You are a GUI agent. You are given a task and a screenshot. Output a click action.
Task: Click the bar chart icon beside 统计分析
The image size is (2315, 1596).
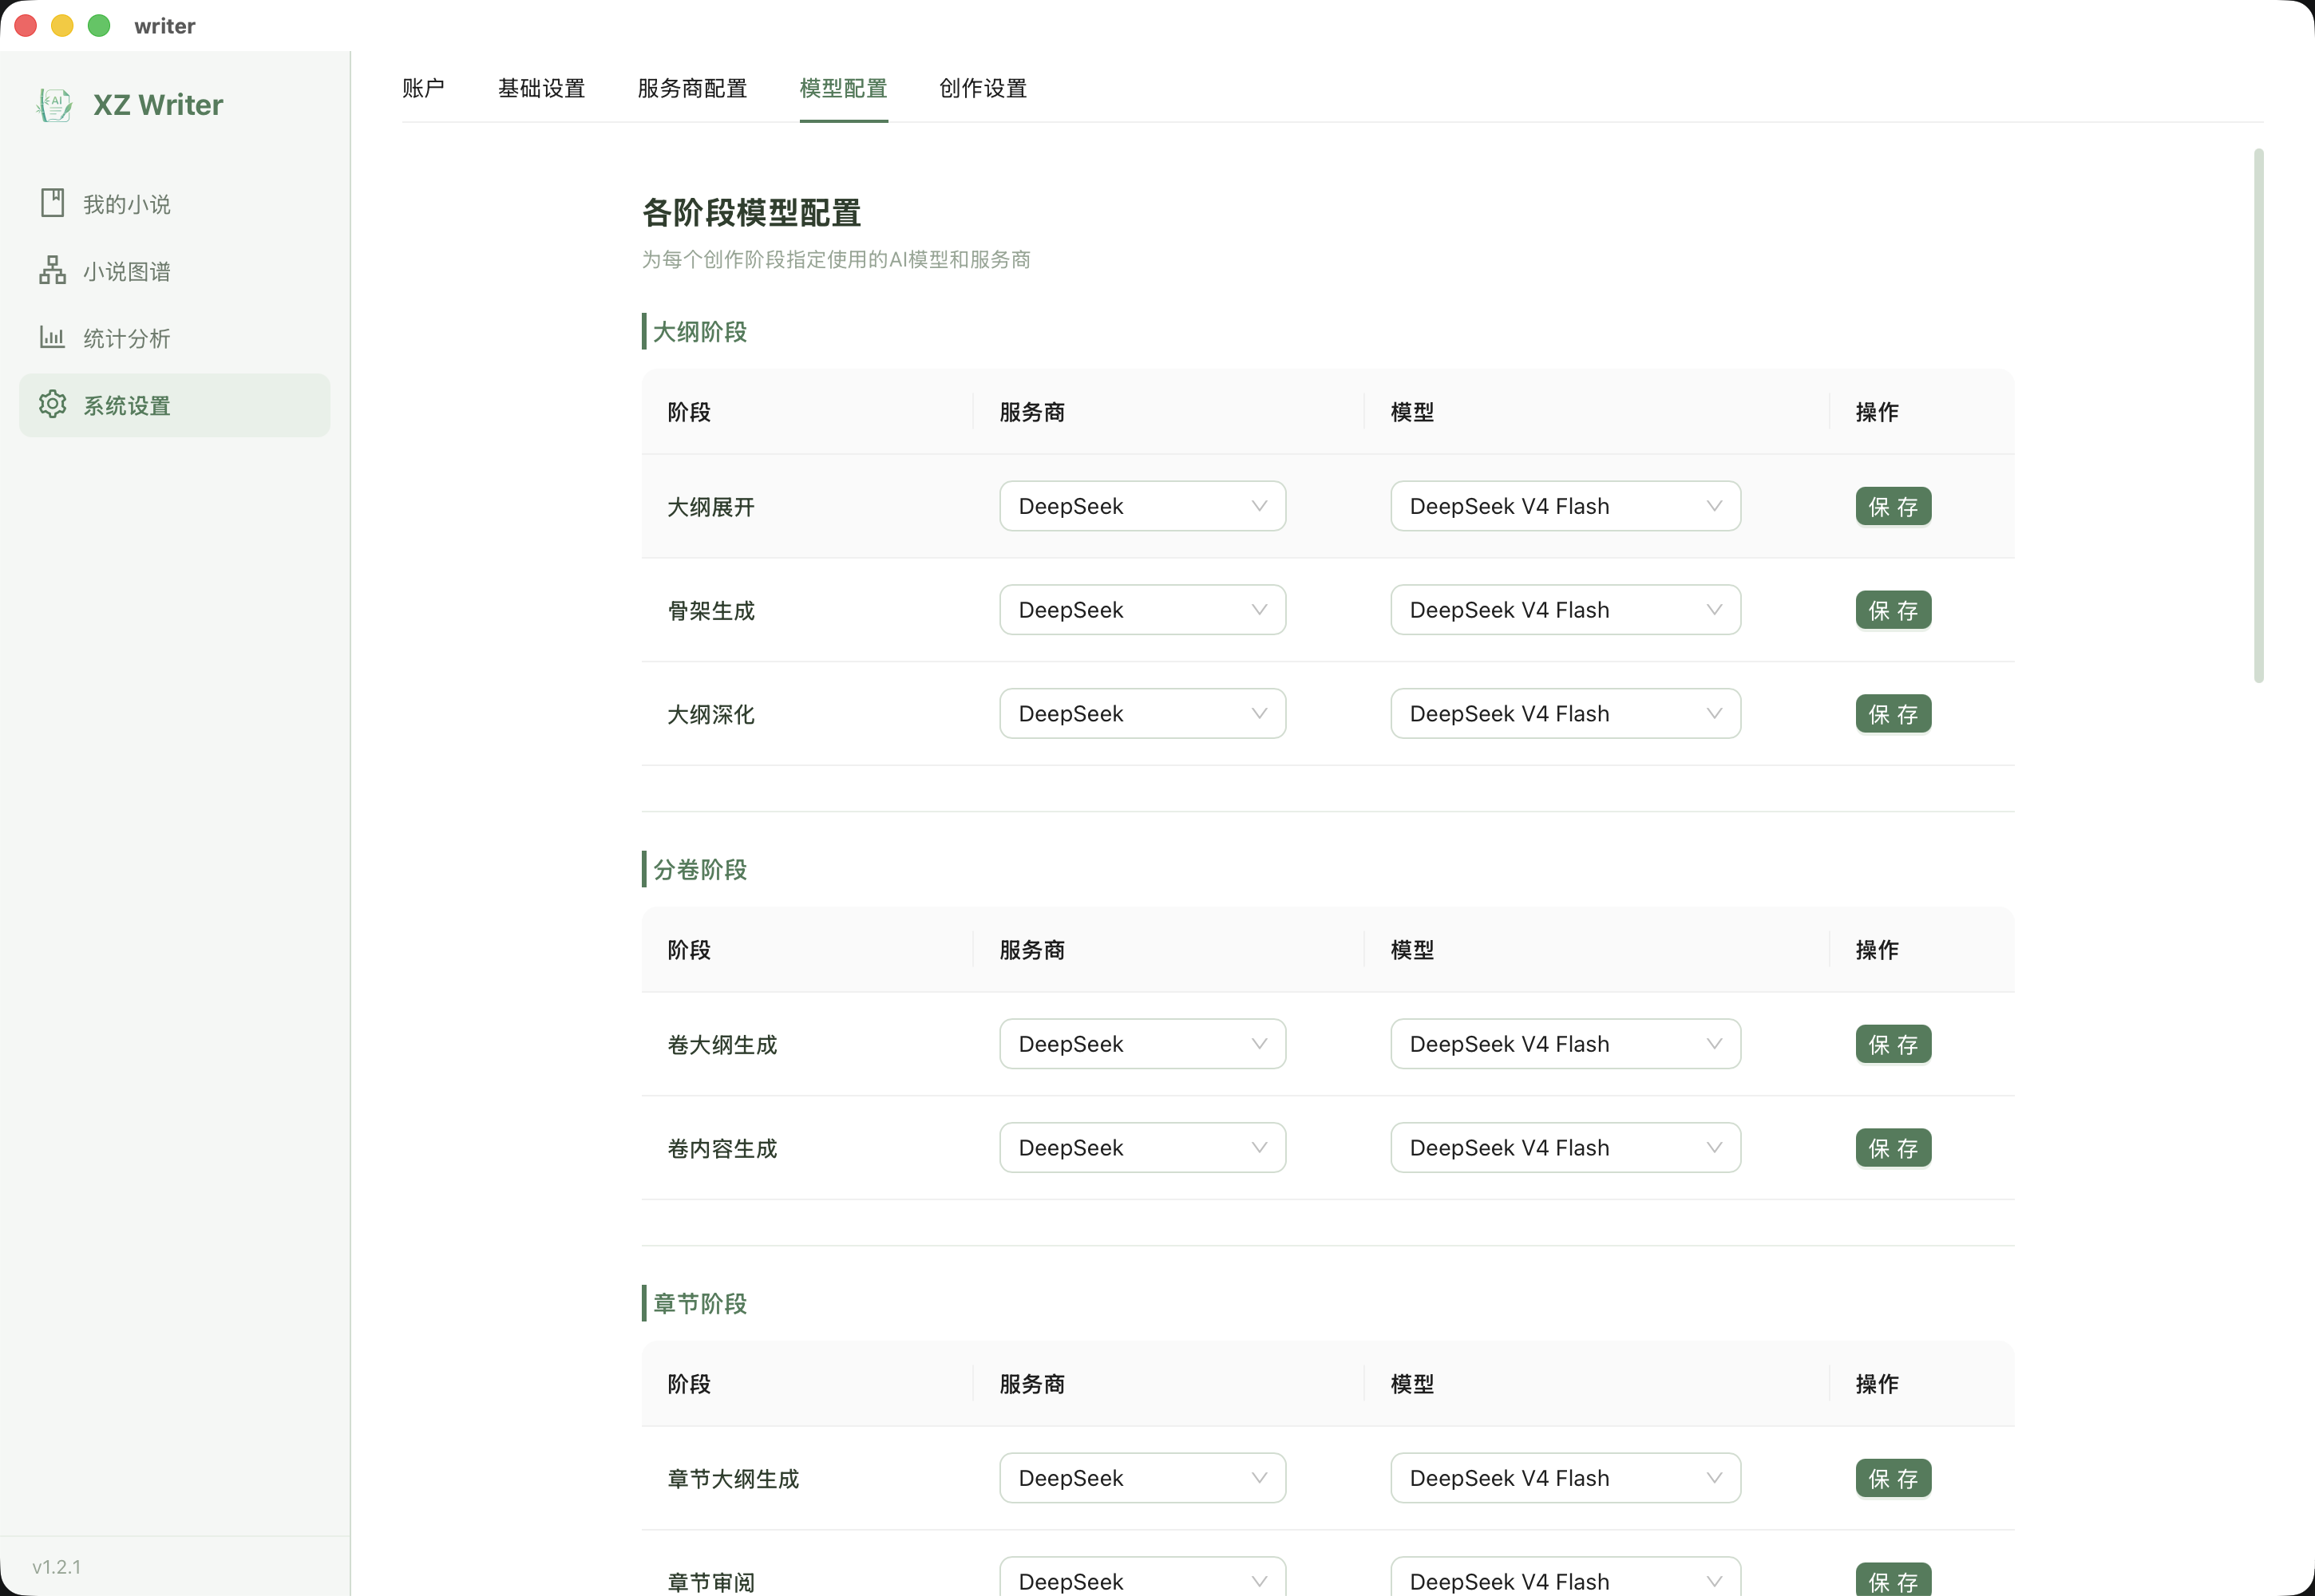click(x=52, y=337)
